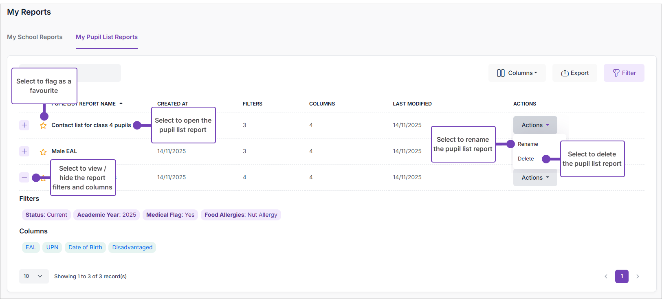Go to next page arrow
The height and width of the screenshot is (299, 662).
point(638,277)
